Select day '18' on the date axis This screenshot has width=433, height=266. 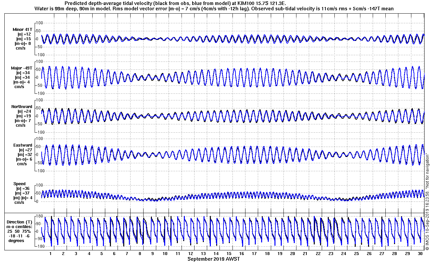267,254
